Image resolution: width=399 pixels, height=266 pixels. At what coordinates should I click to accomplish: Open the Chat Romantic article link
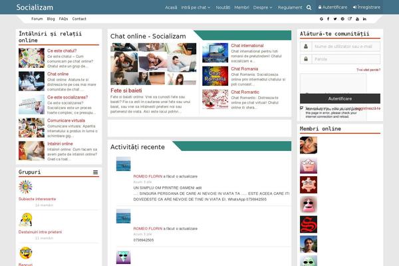click(245, 92)
